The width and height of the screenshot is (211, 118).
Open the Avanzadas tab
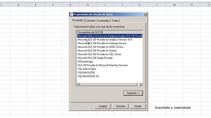point(103,21)
